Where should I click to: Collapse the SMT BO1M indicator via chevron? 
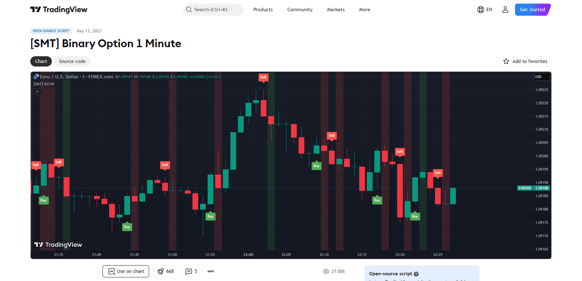point(37,91)
